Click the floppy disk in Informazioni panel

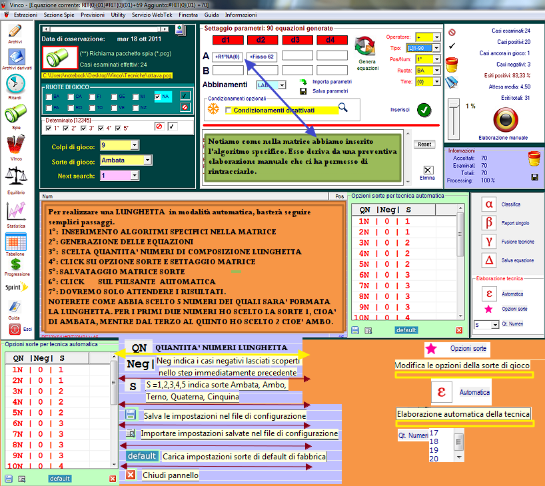click(535, 177)
